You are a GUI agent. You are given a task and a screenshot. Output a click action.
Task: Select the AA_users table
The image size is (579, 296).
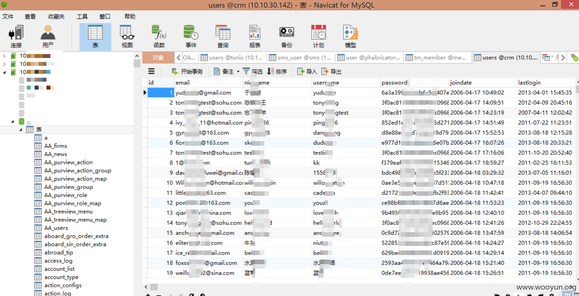tap(56, 228)
